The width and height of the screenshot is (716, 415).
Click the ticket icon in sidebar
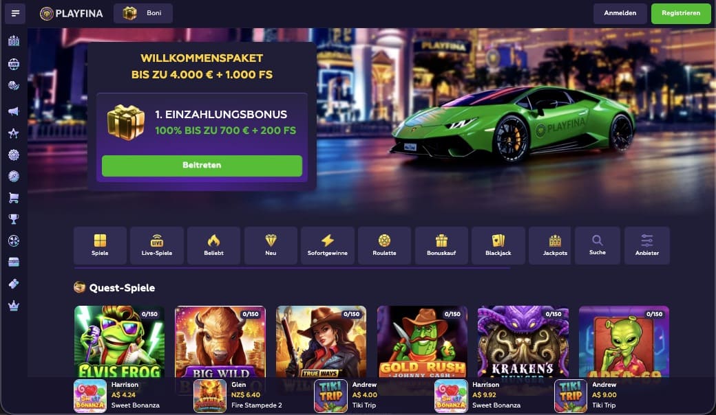(14, 284)
